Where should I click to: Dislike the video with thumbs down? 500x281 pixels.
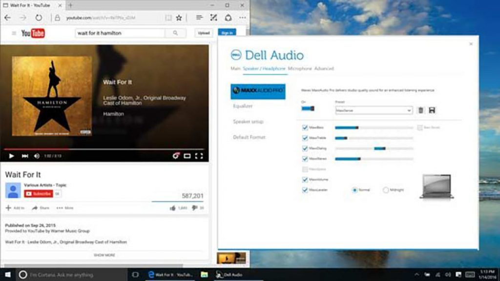tap(194, 208)
